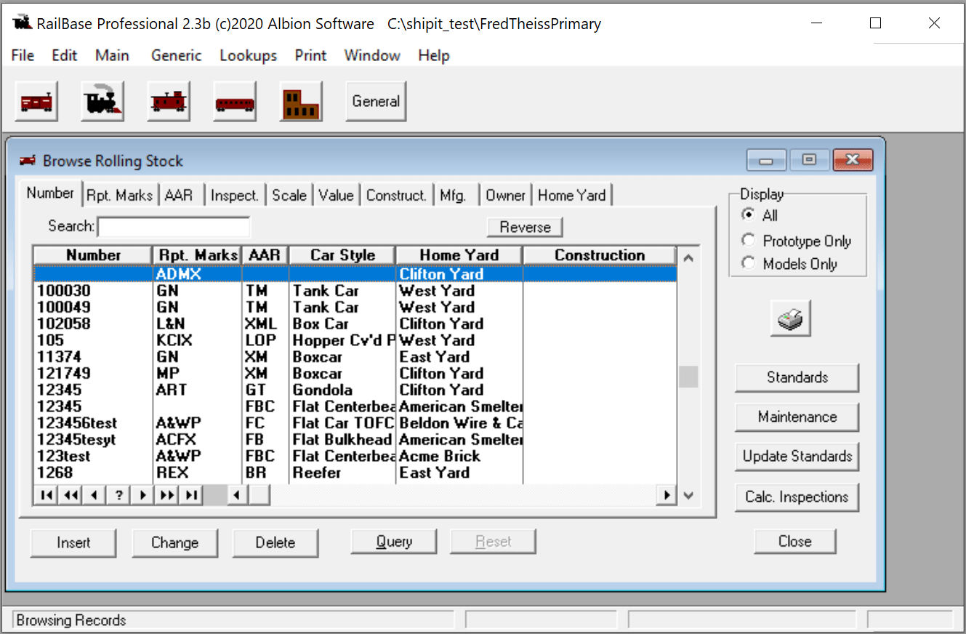
Task: Click the Query button
Action: (394, 541)
